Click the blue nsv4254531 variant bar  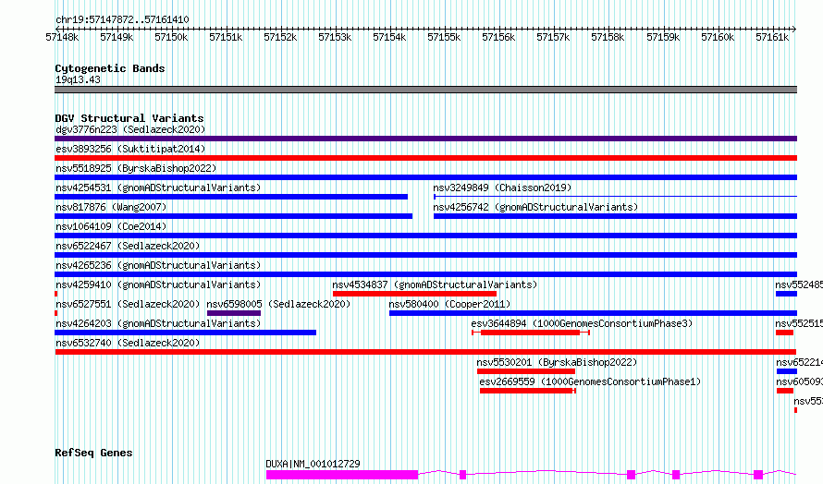[x=231, y=197]
